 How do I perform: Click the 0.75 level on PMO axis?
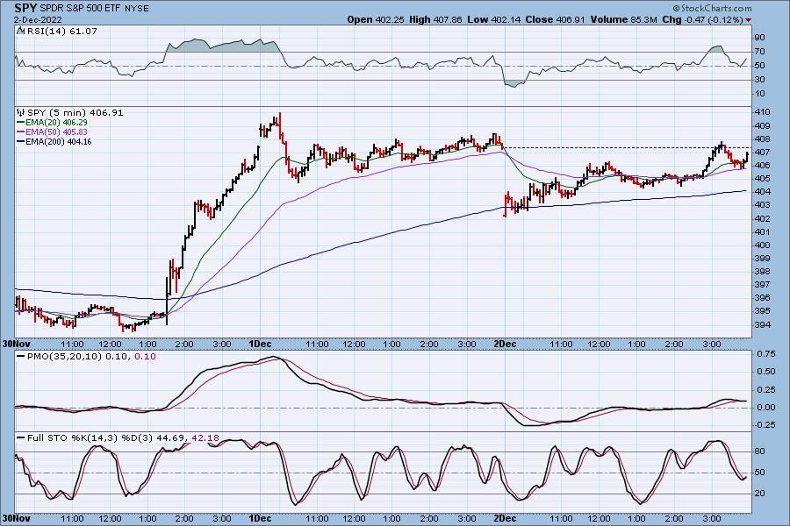point(765,354)
